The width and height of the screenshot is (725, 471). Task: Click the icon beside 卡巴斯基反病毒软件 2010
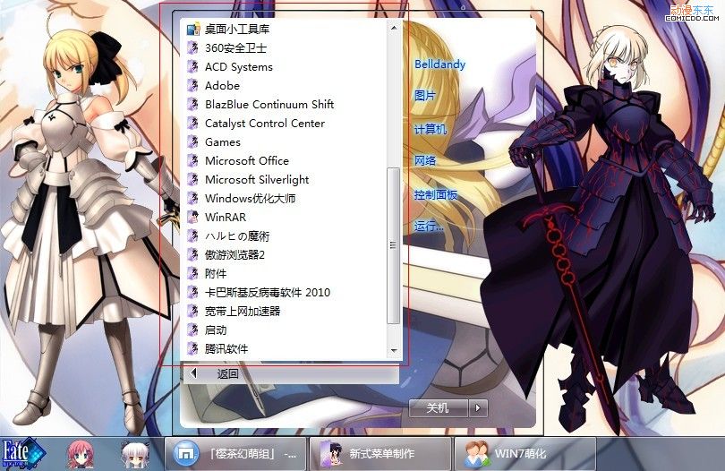(192, 293)
